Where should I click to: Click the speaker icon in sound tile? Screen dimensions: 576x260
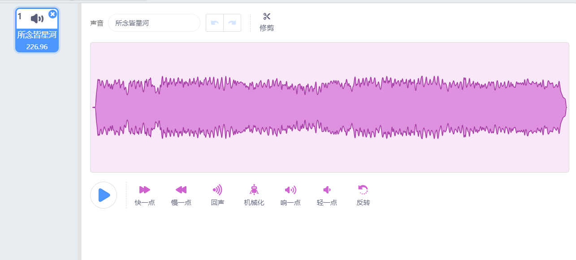[x=37, y=18]
